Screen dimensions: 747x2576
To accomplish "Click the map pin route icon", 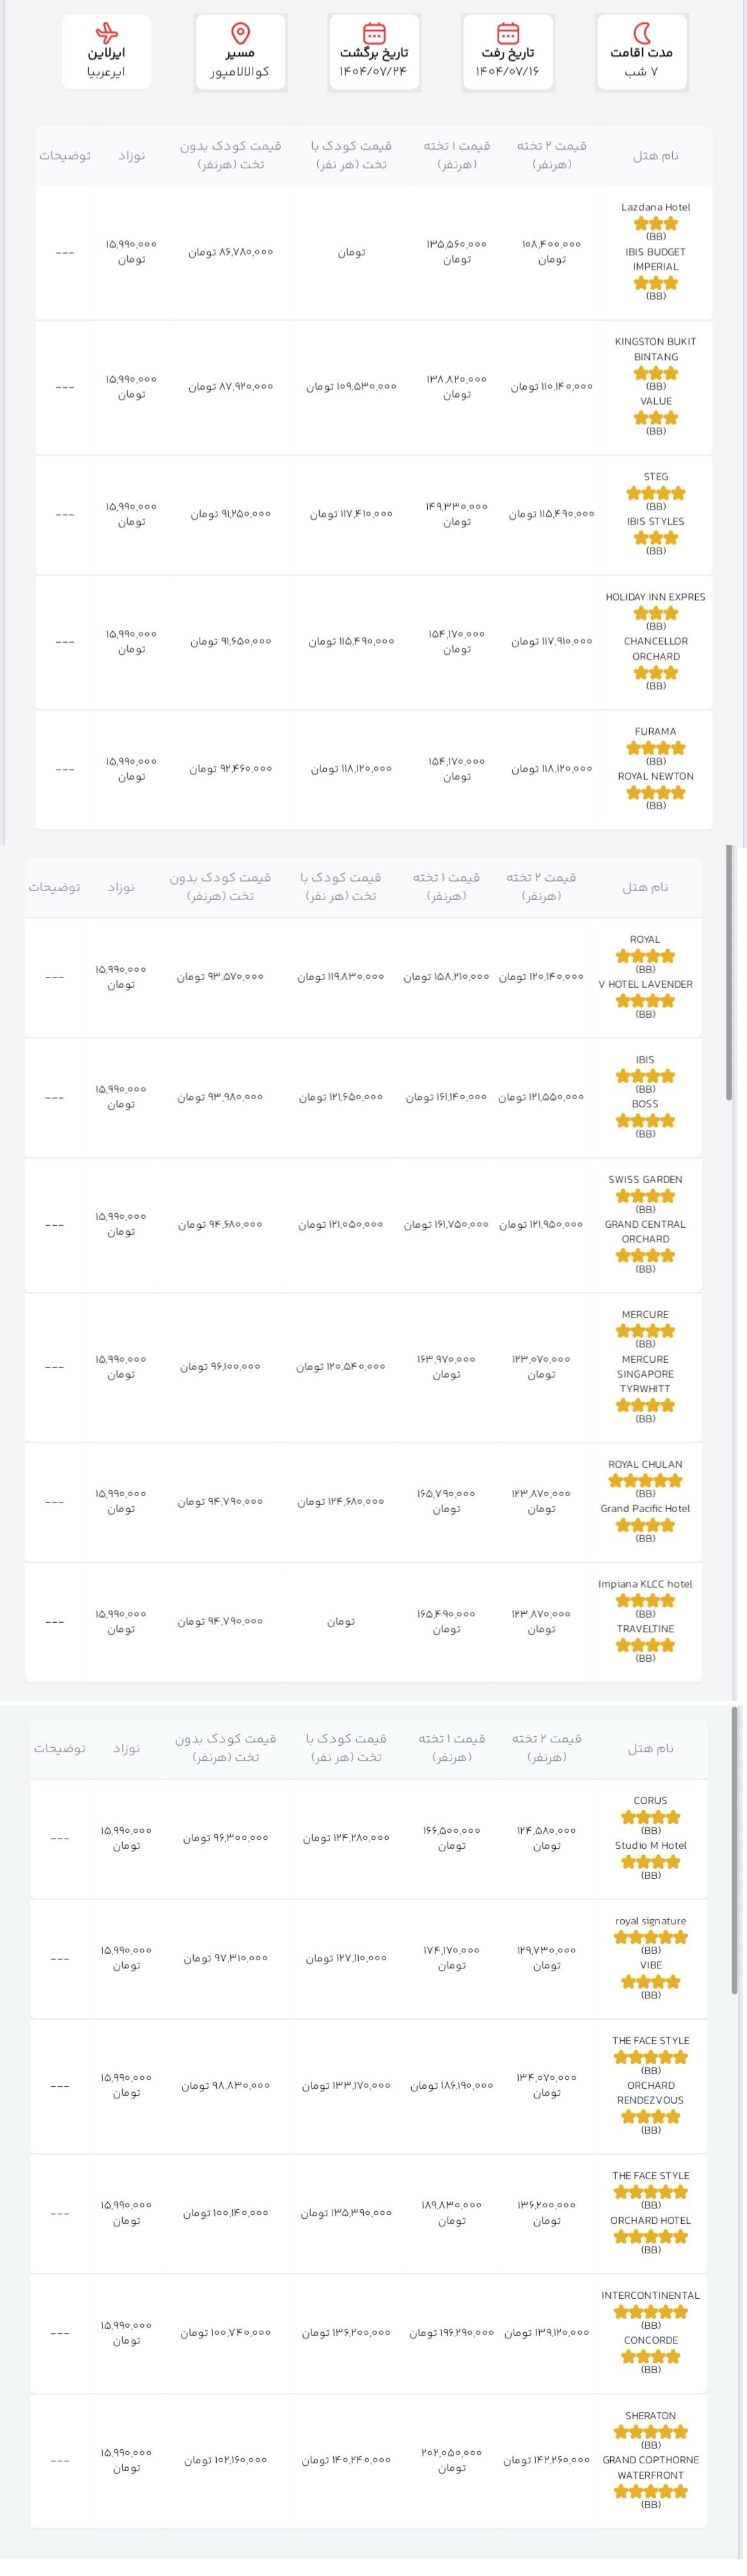I will [x=240, y=33].
